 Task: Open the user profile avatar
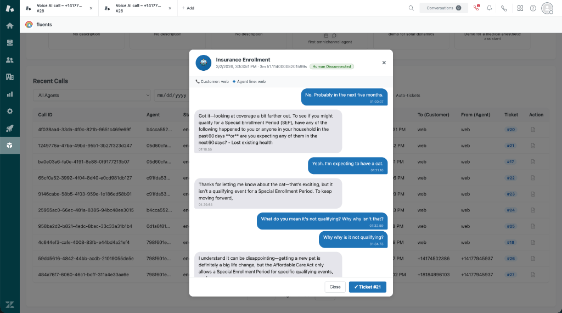tap(547, 8)
